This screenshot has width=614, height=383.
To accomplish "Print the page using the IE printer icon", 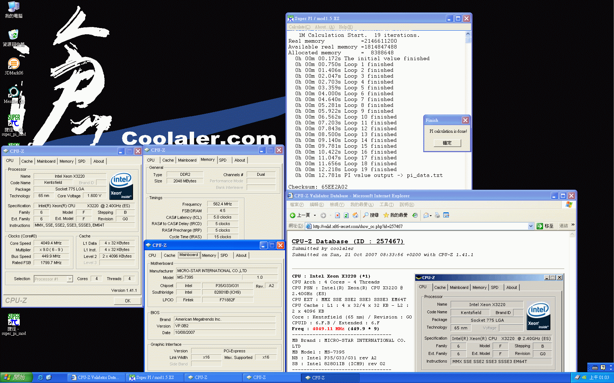I will (x=437, y=215).
